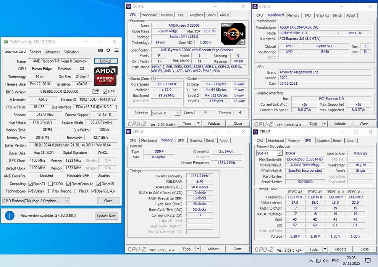Click the Bus Interface question mark

point(116,107)
